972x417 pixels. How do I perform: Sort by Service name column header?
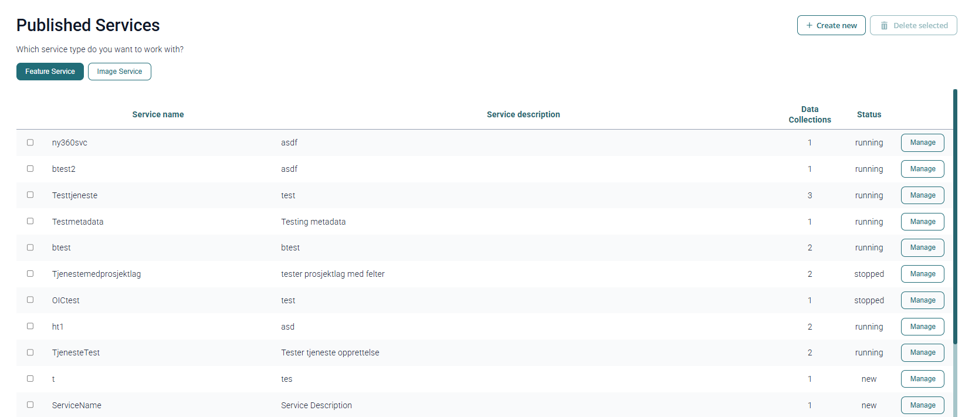[158, 114]
